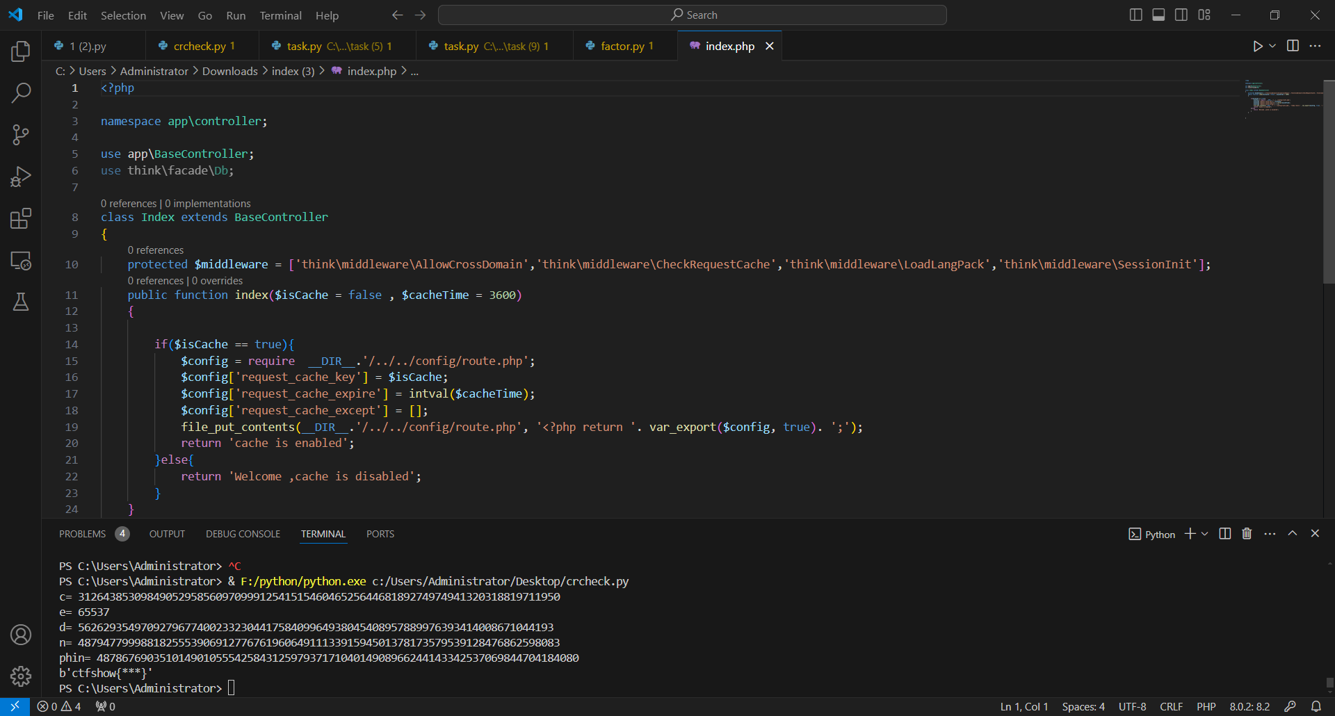1335x716 pixels.
Task: Expand the Administrator breadcrumb segment
Action: tap(154, 72)
